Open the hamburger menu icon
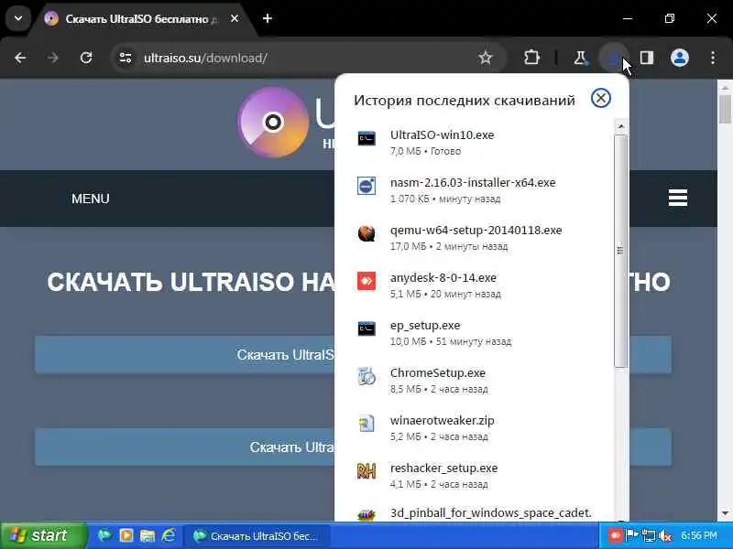733x549 pixels. 678,198
